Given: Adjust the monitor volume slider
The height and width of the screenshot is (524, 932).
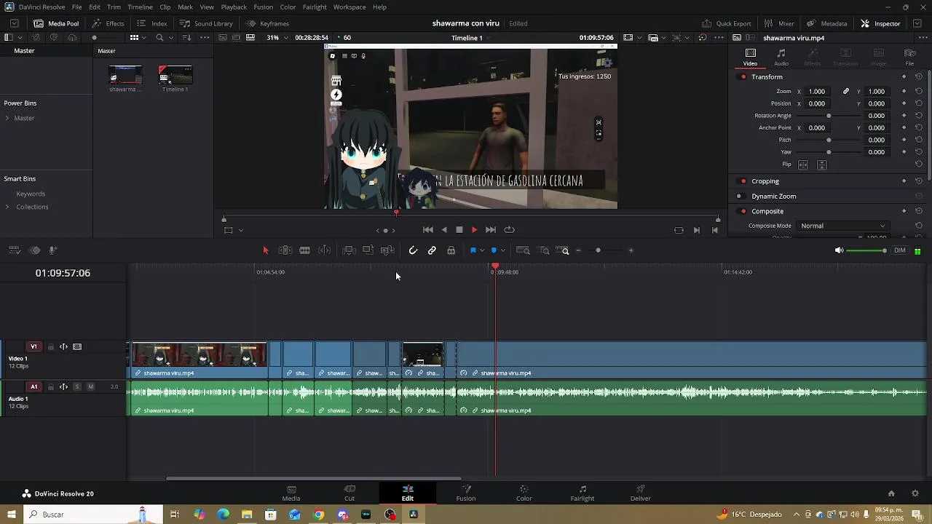Looking at the screenshot, I should 868,250.
